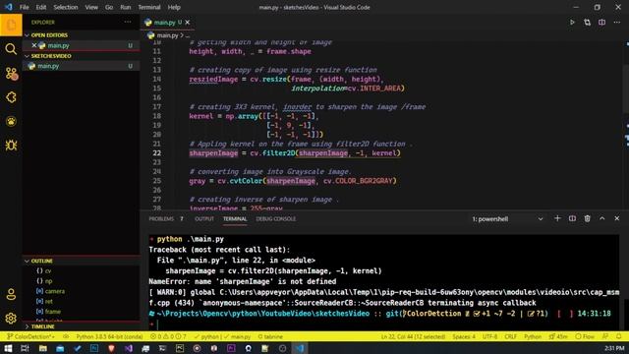Screen dimensions: 629x354
Task: Select main.py under SKETCHESVIDEO folder
Action: pyautogui.click(x=81, y=66)
